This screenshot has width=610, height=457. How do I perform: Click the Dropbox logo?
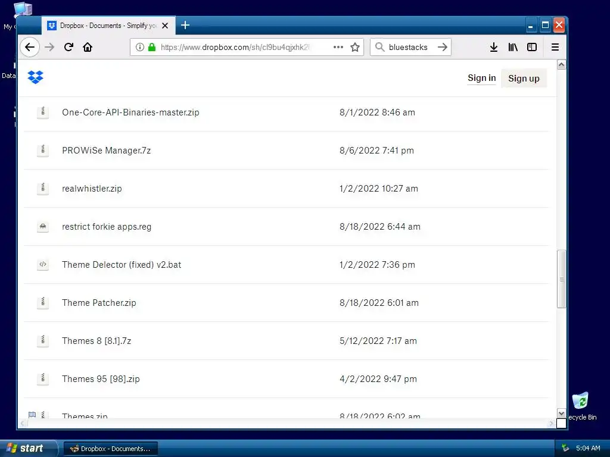click(35, 77)
